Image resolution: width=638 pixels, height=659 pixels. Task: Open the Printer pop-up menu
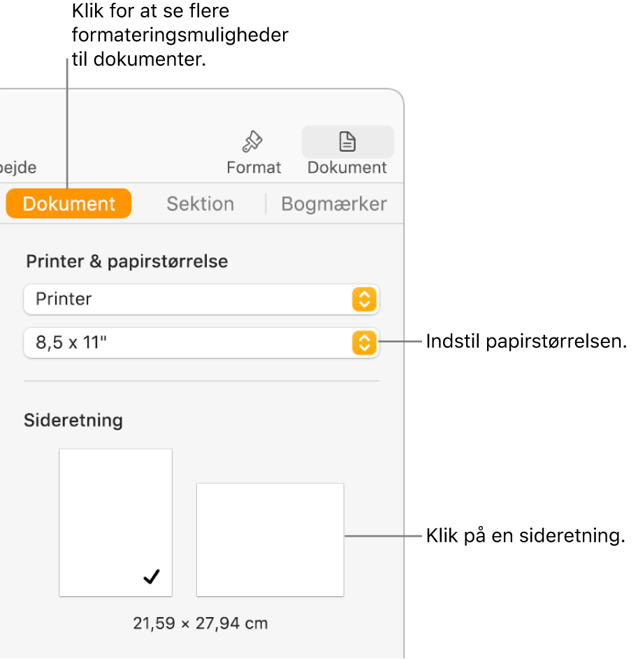(x=201, y=299)
